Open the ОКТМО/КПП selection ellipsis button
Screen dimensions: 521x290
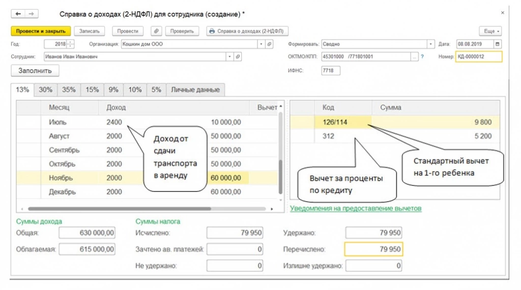click(414, 57)
